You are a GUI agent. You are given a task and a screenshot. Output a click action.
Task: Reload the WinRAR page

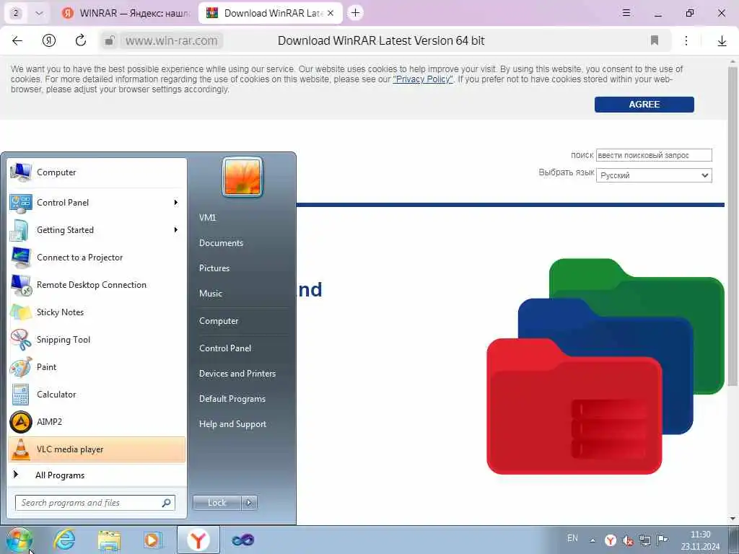click(81, 40)
